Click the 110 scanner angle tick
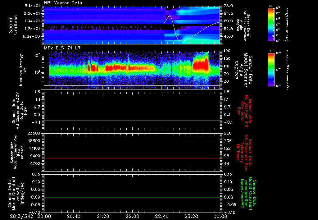This screenshot has height=220, width=318. click(x=227, y=66)
